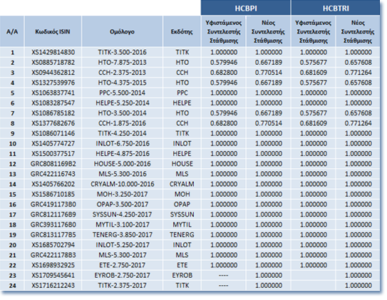The image size is (387, 300).
Task: Click the Ομόλογο column header
Action: coord(122,31)
